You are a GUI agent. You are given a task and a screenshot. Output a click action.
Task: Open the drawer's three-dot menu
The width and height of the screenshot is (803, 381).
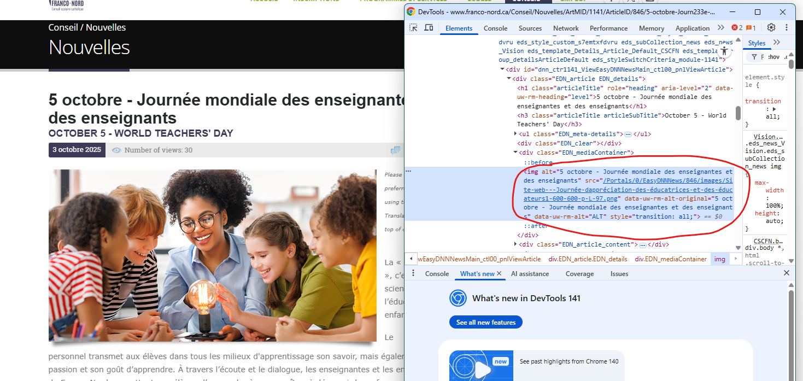click(413, 273)
